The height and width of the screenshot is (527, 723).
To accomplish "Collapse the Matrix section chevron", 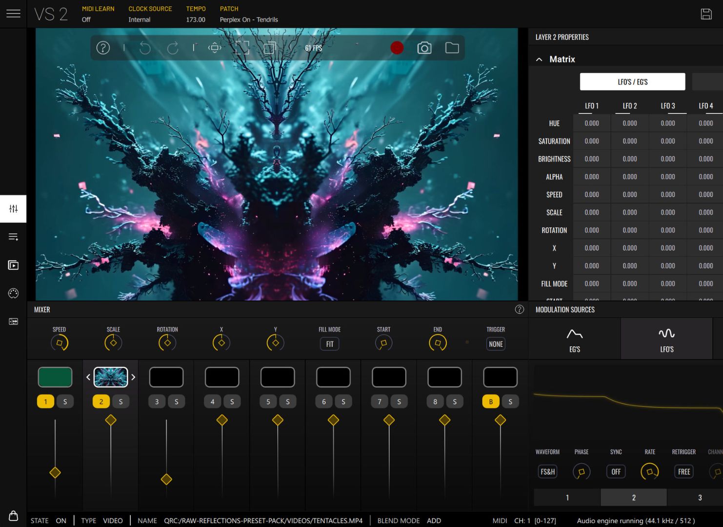I will pos(539,60).
